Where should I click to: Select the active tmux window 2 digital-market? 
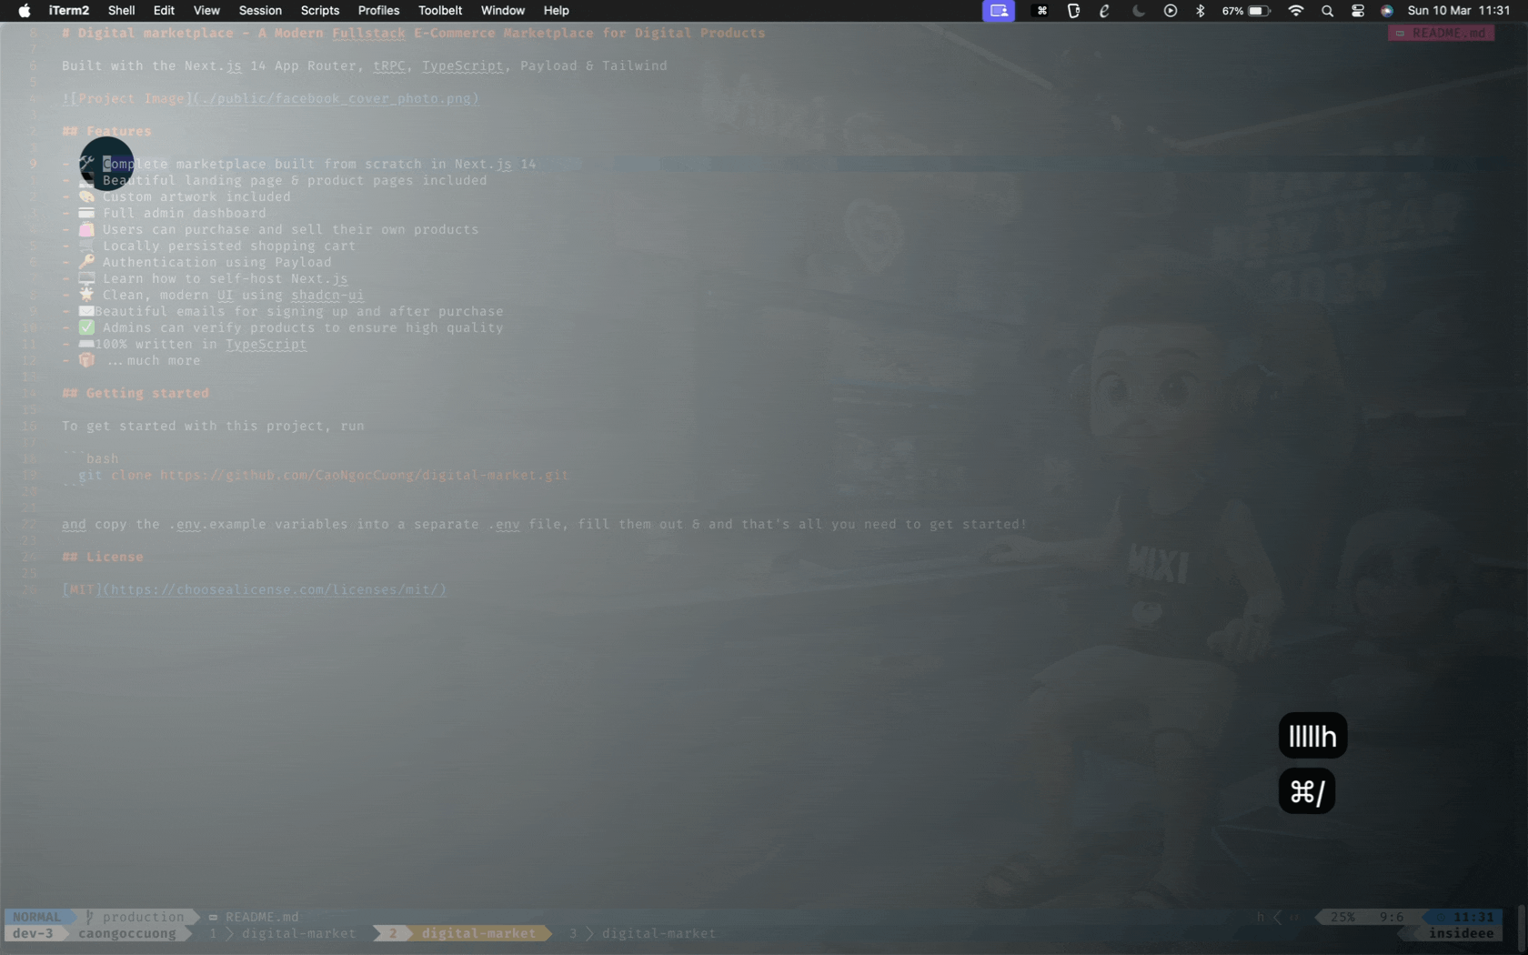(464, 933)
